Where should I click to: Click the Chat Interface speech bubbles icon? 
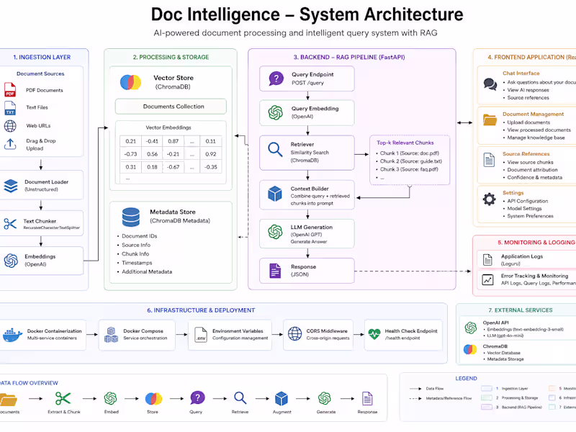click(x=490, y=84)
